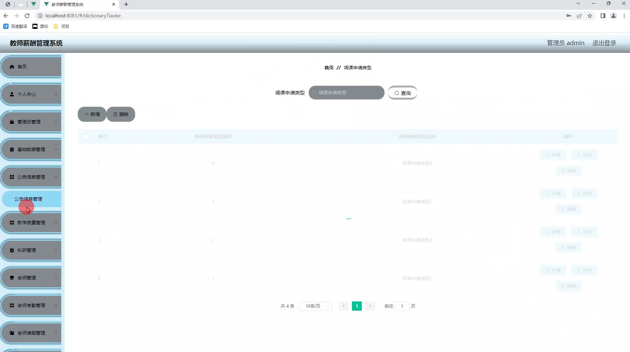Expand the 个人中心 sidebar menu
This screenshot has height=352, width=630.
(31, 94)
